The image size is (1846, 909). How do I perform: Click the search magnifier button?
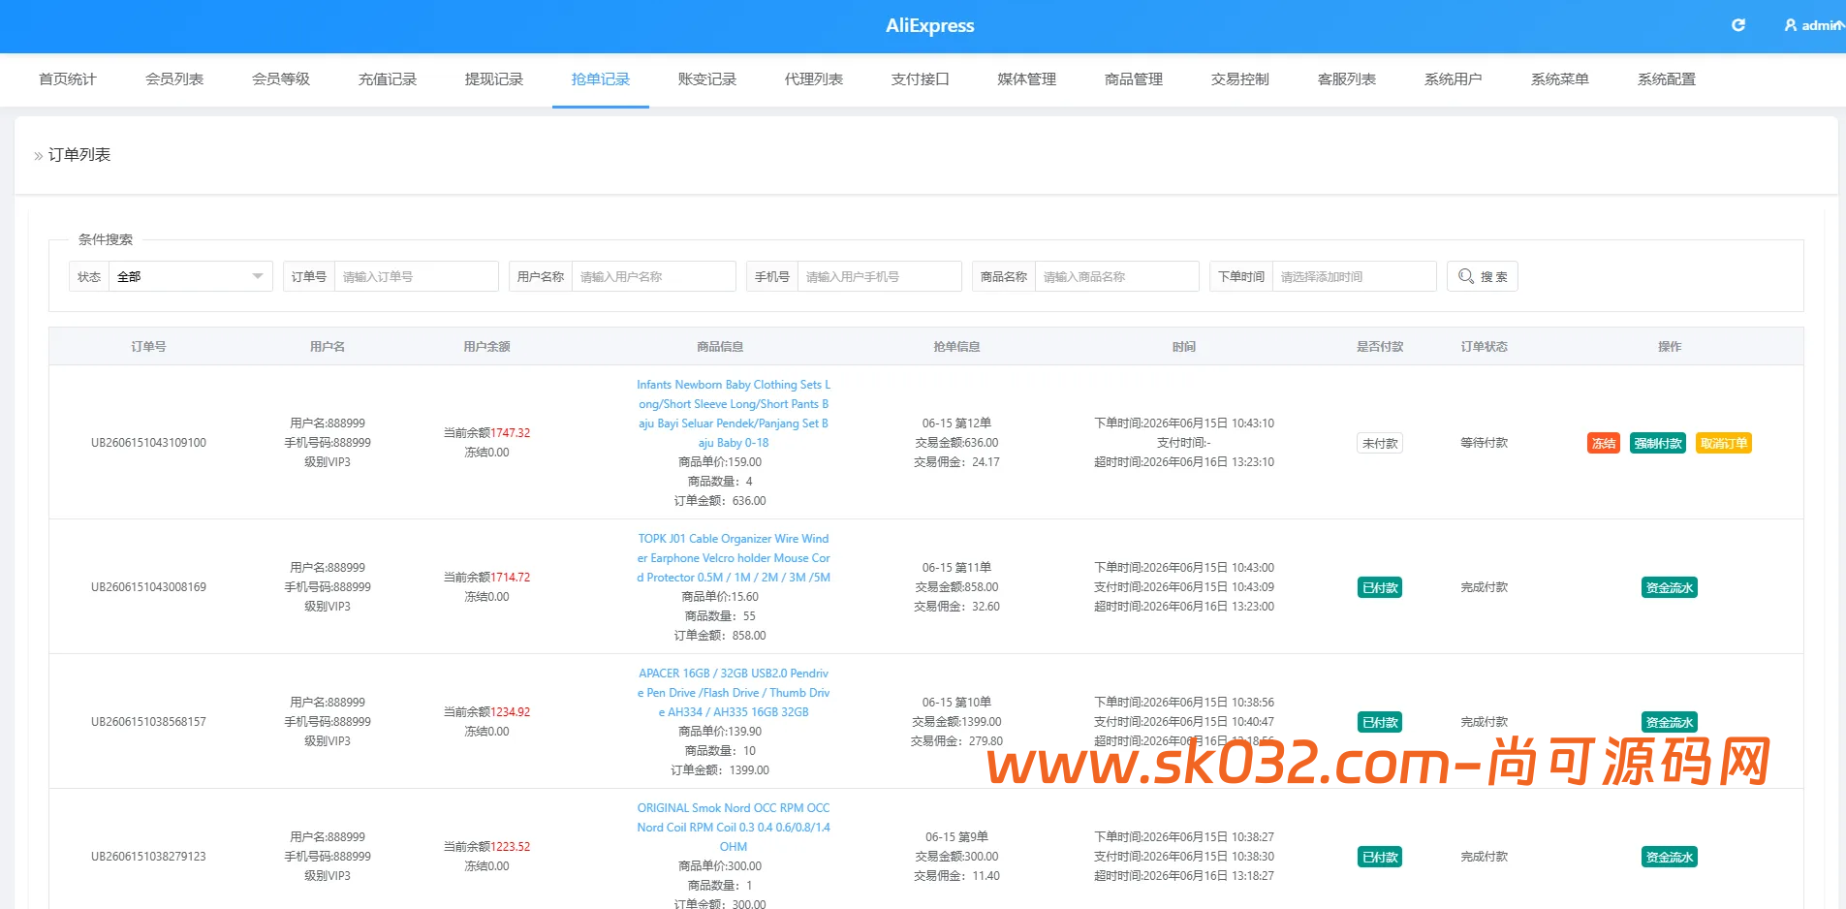(x=1482, y=276)
